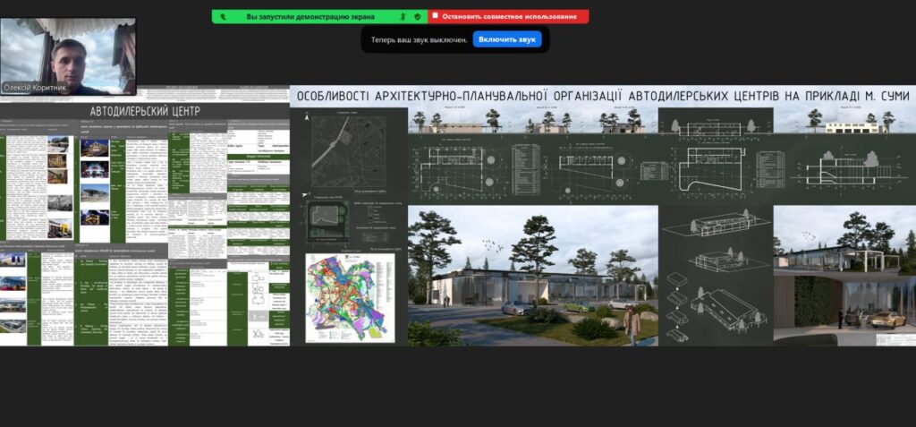The image size is (916, 427).
Task: Click the exploded axonometric building diagram
Action: [715, 276]
